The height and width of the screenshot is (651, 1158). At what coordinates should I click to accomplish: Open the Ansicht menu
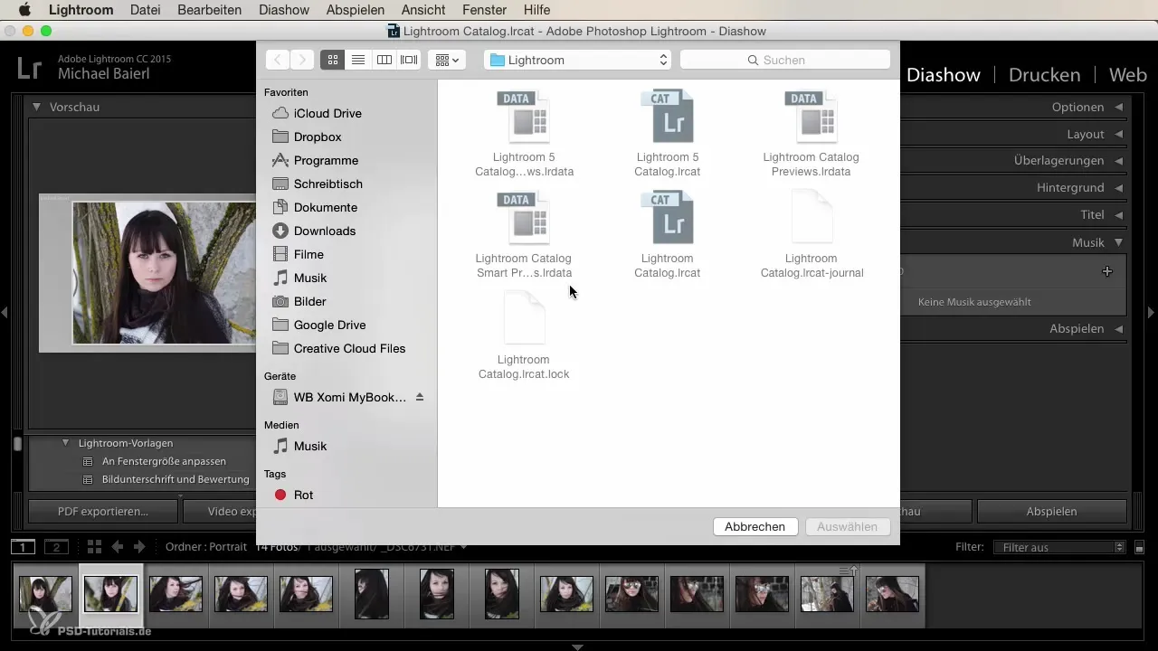click(422, 10)
